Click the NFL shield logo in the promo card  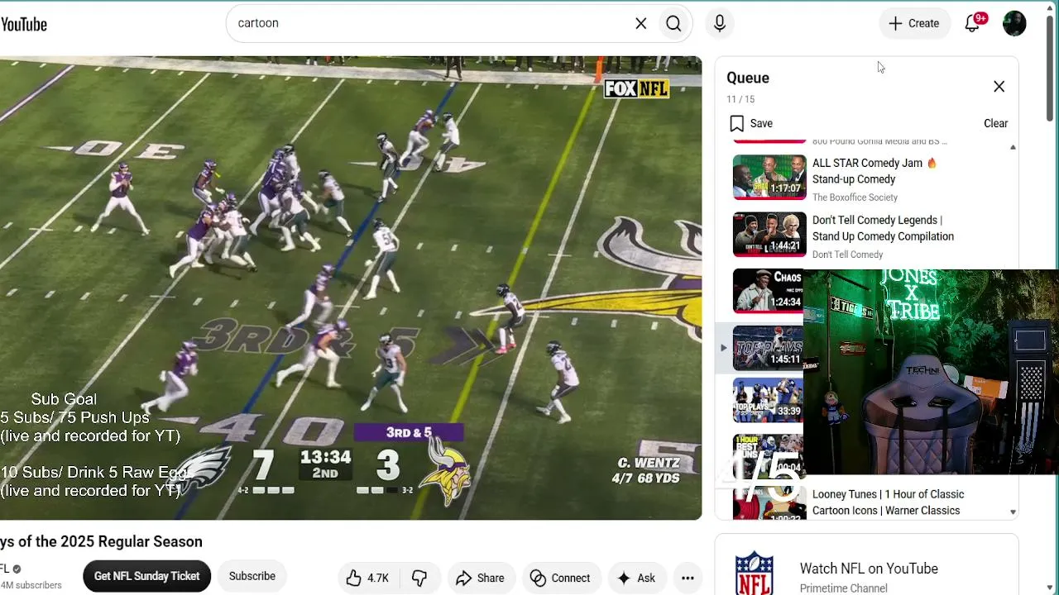tap(755, 574)
